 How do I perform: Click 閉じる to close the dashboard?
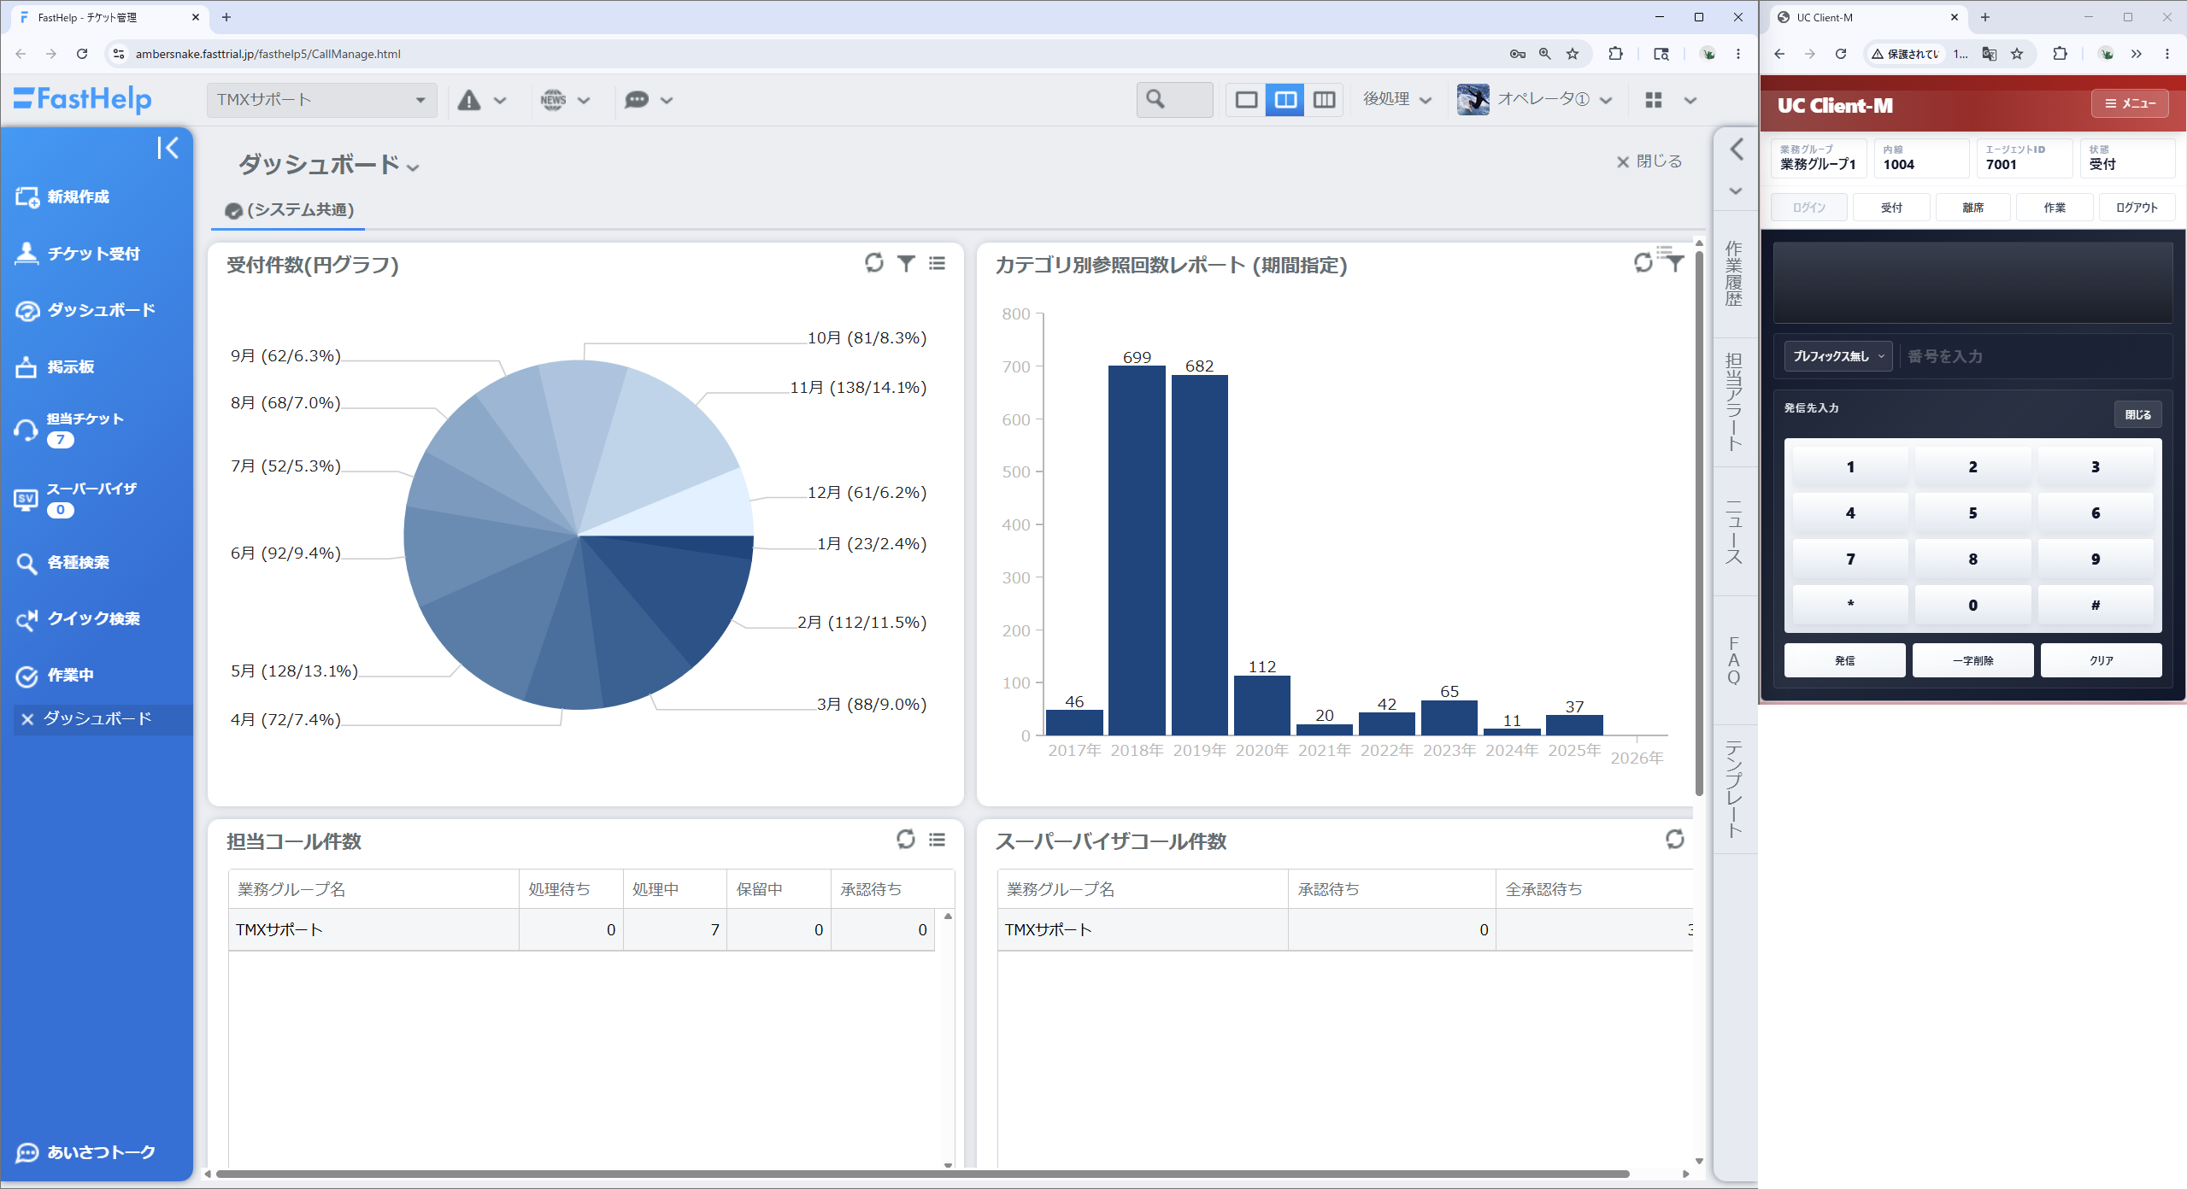[1649, 161]
